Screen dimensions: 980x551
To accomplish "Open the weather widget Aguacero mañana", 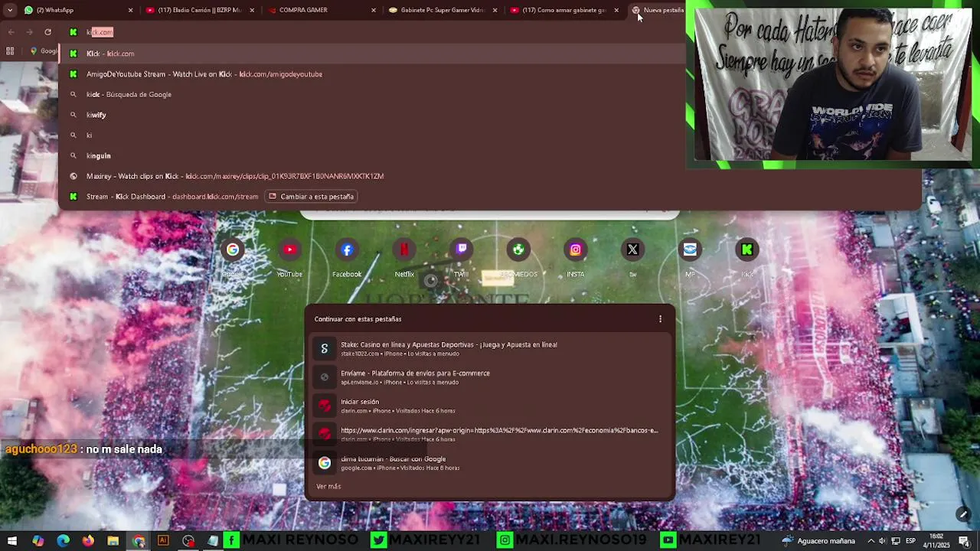I will pos(819,541).
